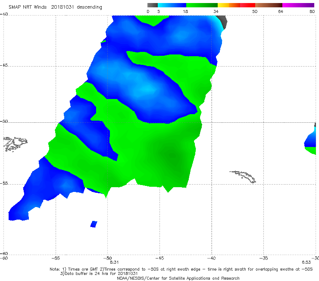Click the small isolated blue patch below the swath
The image size is (319, 281).
click(x=94, y=224)
